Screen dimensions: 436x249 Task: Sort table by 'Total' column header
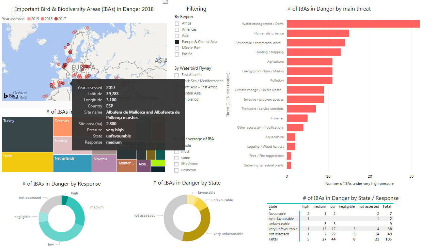tap(387, 206)
